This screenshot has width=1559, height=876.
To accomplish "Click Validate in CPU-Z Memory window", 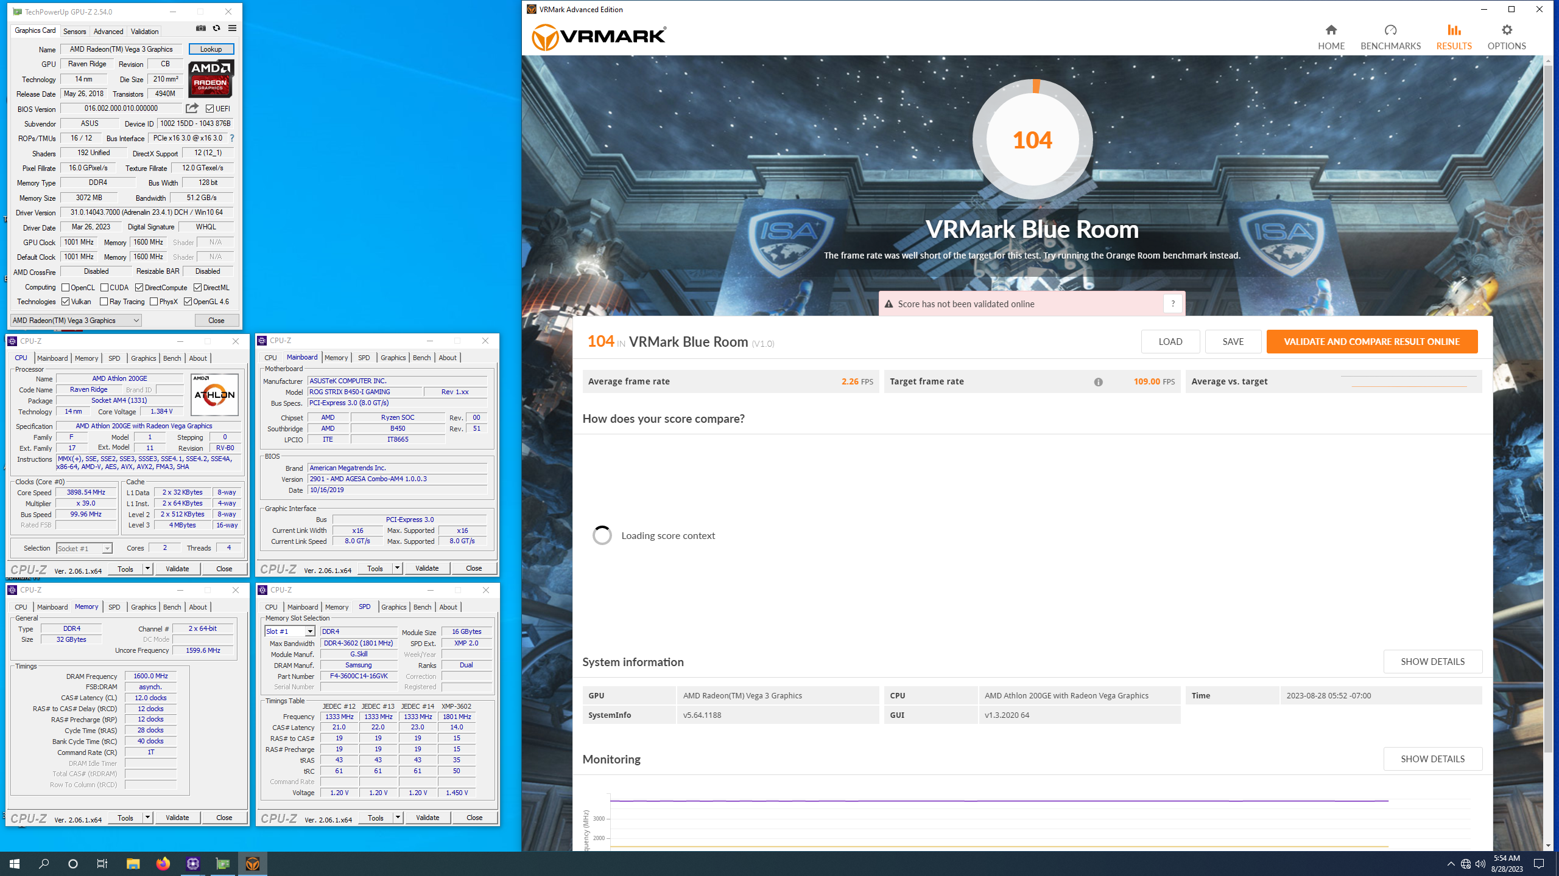I will coord(177,818).
